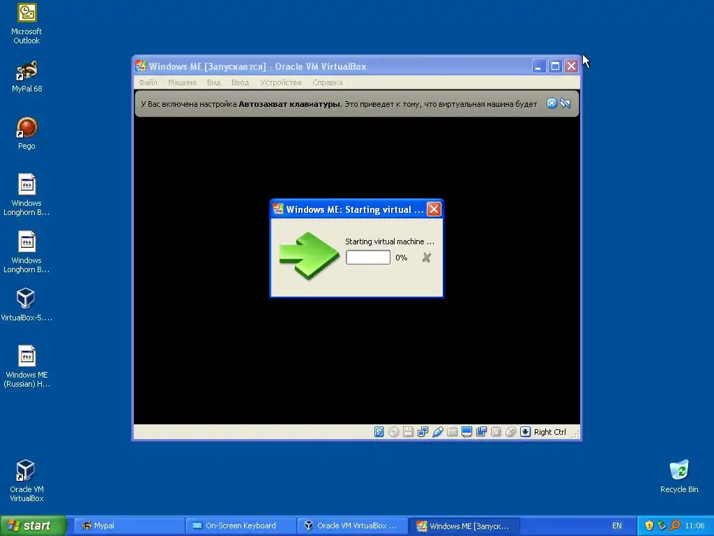Screen dimensions: 714x536
Task: Click the Windows ME VM taskbar button
Action: coord(464,526)
